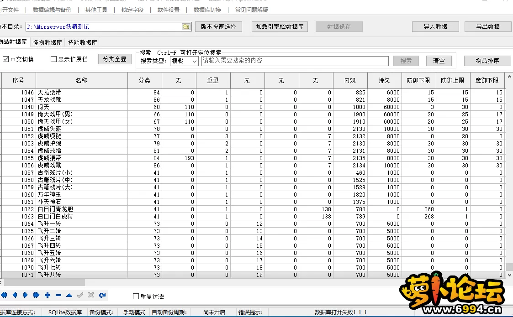Click the 魔御下限 column header
Image resolution: width=513 pixels, height=317 pixels.
click(487, 80)
